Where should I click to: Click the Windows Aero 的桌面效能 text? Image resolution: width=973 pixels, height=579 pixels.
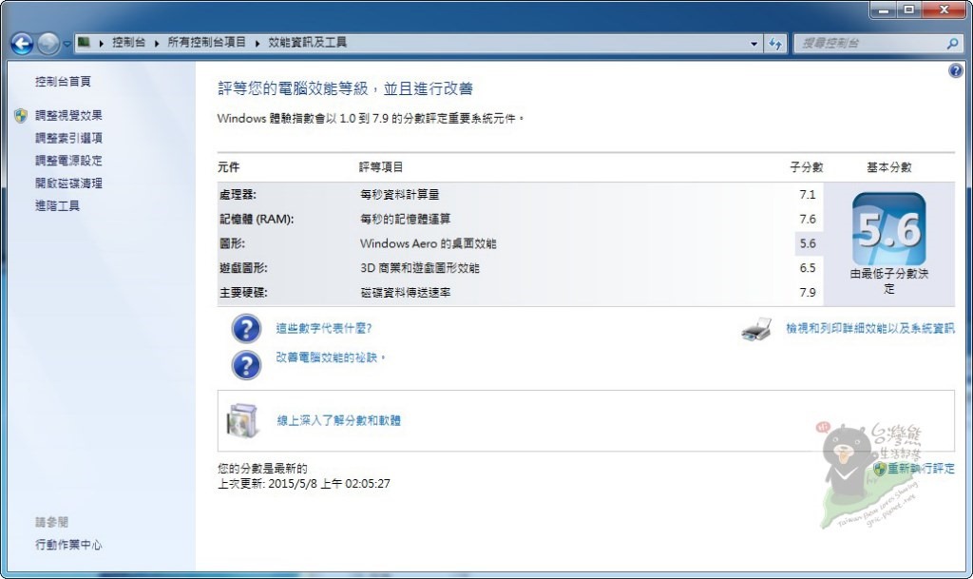pos(429,243)
